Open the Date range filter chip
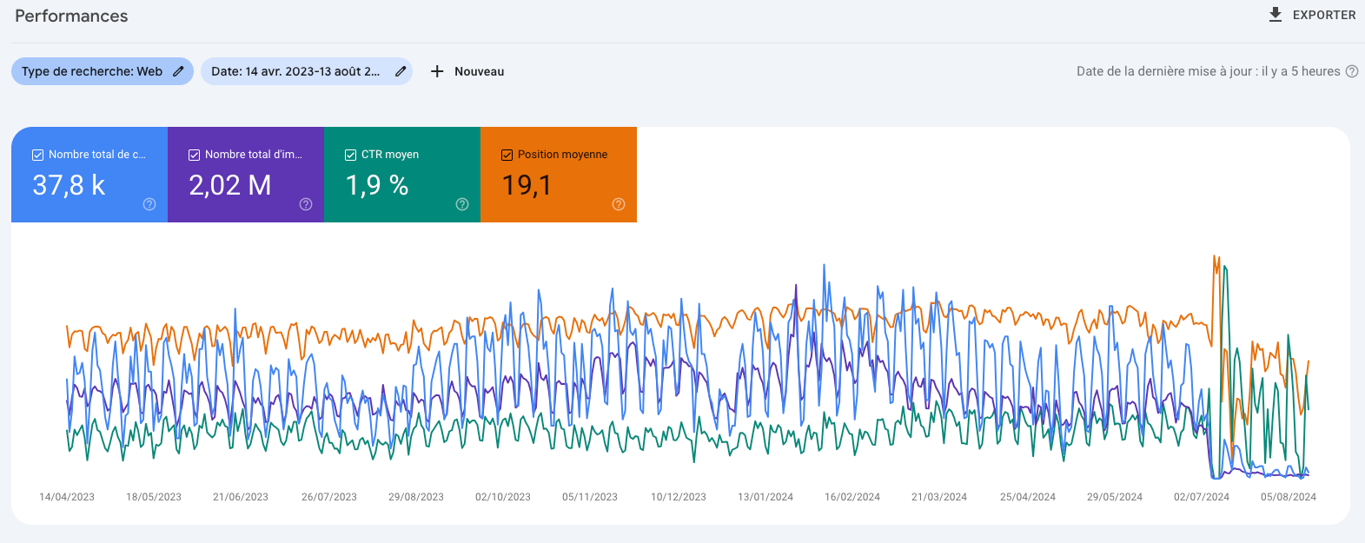 click(x=295, y=71)
